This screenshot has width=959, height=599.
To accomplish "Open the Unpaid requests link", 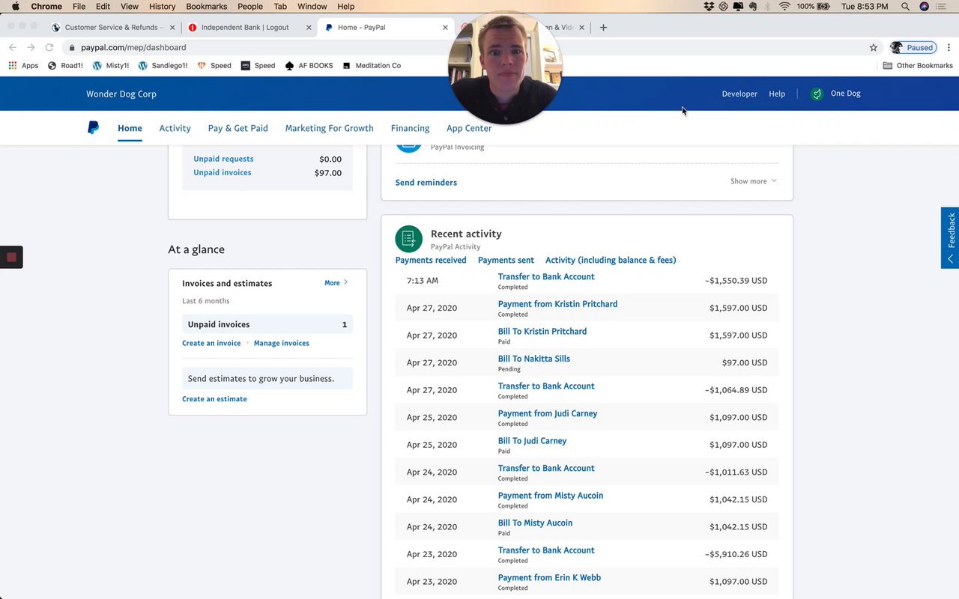I will [x=223, y=159].
